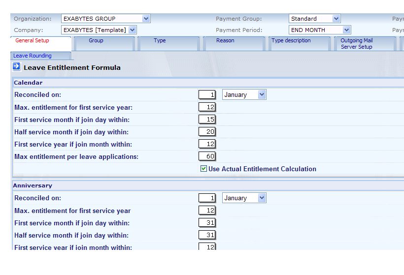Open Anniversary reconciled month dropdown
404x275 pixels.
(x=244, y=198)
